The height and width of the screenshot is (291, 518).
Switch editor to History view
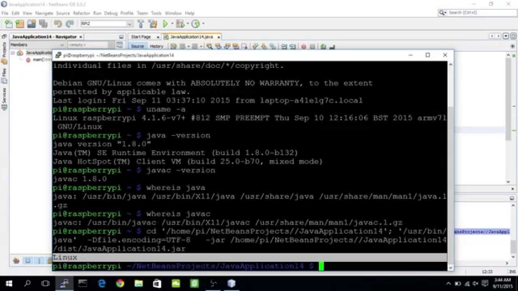click(157, 46)
